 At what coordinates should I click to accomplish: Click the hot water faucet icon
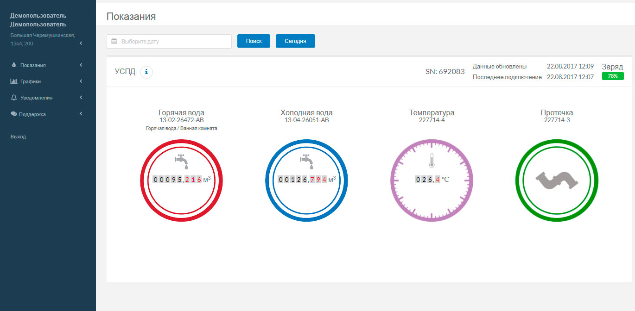(182, 161)
